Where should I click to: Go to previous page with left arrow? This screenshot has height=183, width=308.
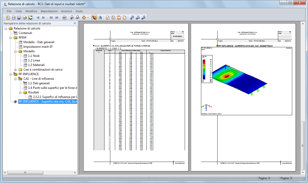[38, 18]
